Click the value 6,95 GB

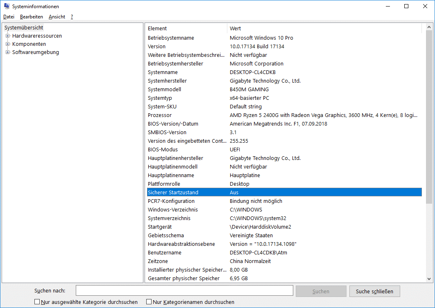[x=238, y=279]
